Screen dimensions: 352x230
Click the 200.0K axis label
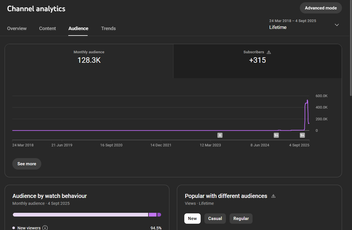point(321,119)
